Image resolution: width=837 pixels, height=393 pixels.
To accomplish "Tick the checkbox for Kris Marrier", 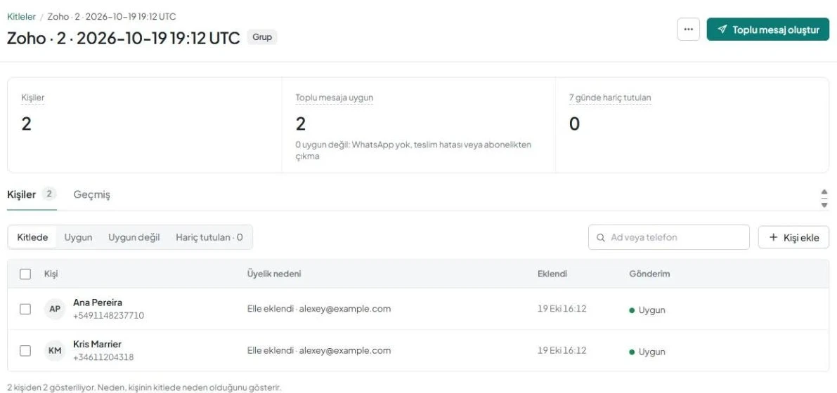I will click(x=25, y=350).
